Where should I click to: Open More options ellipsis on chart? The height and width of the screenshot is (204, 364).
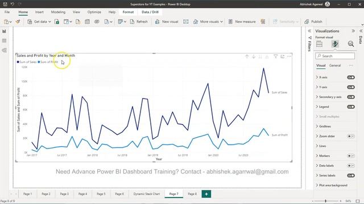289,57
